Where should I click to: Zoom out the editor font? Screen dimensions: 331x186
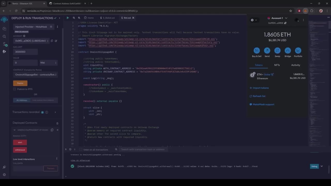coord(74,18)
